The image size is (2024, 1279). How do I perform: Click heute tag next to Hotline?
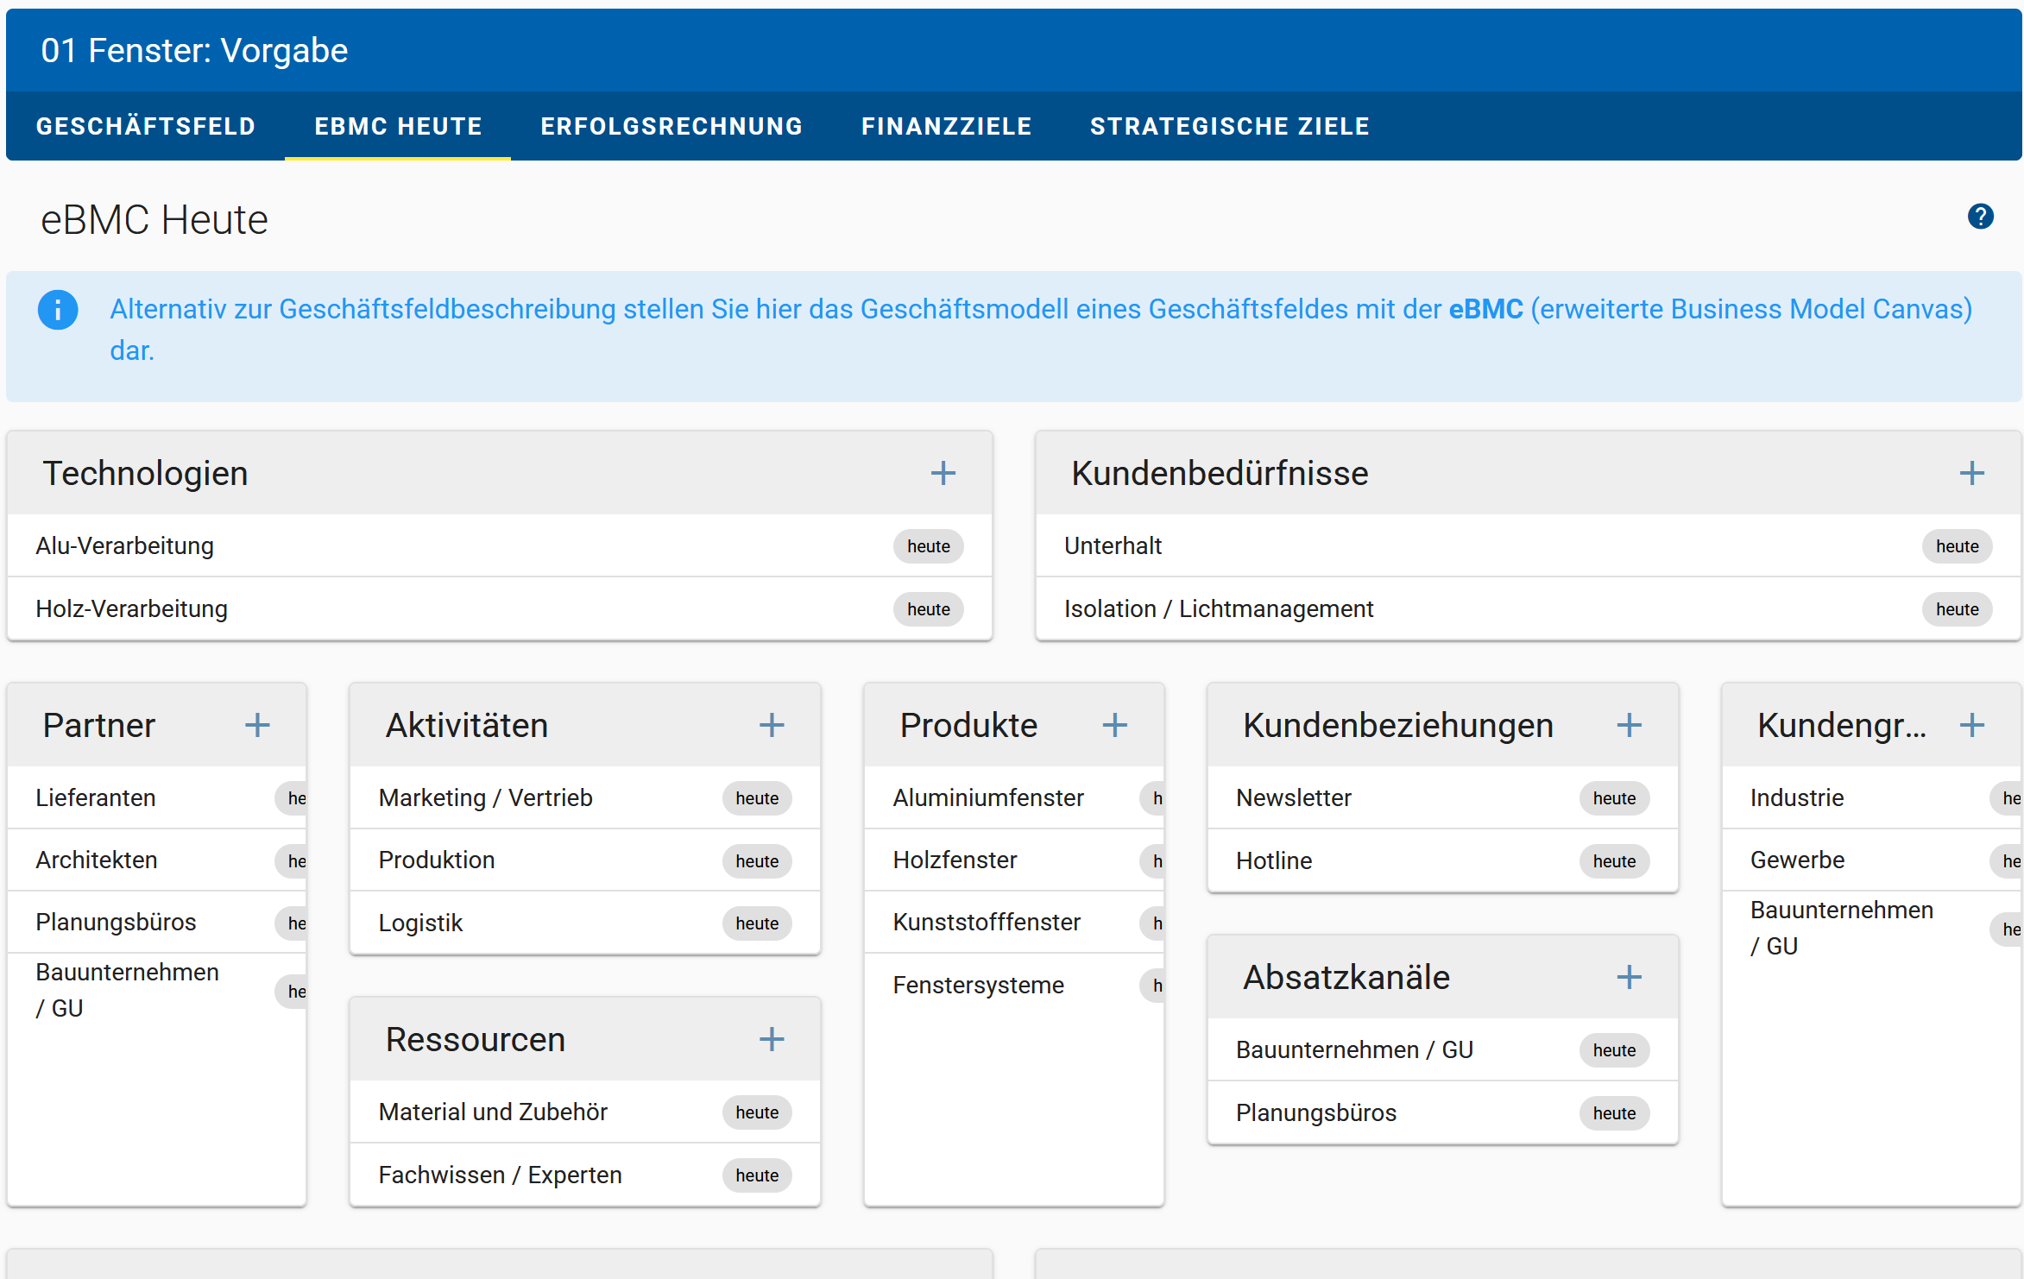pyautogui.click(x=1614, y=861)
